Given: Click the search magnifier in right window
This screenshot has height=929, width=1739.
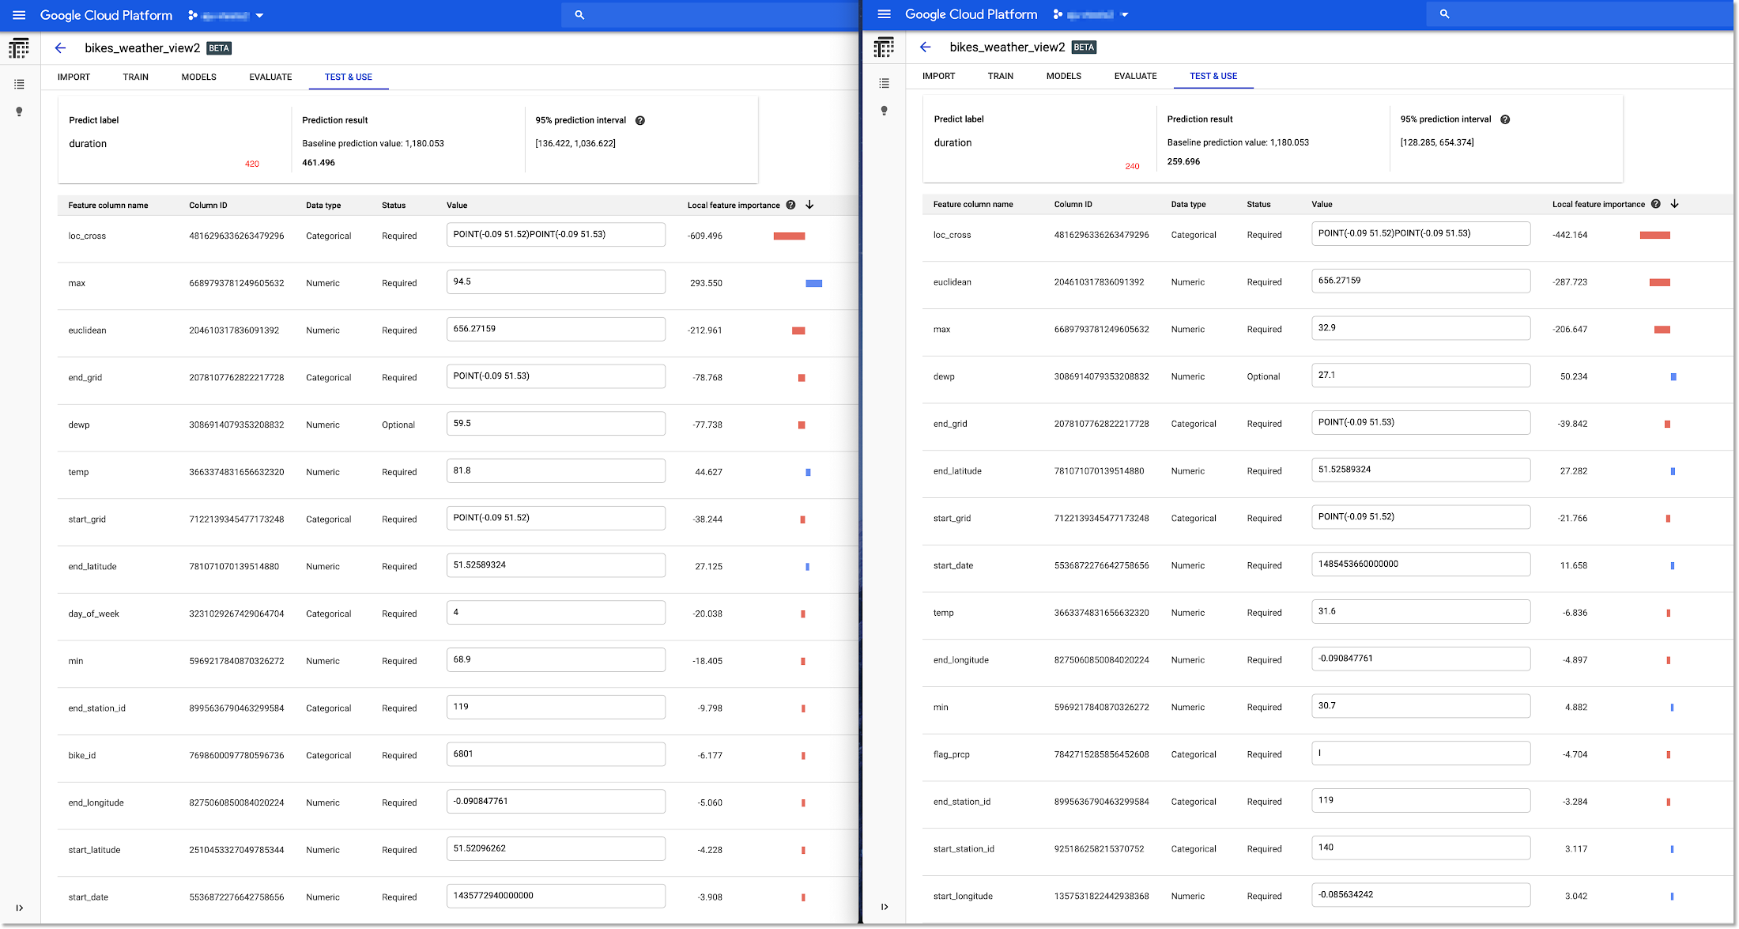Looking at the screenshot, I should pyautogui.click(x=1445, y=14).
